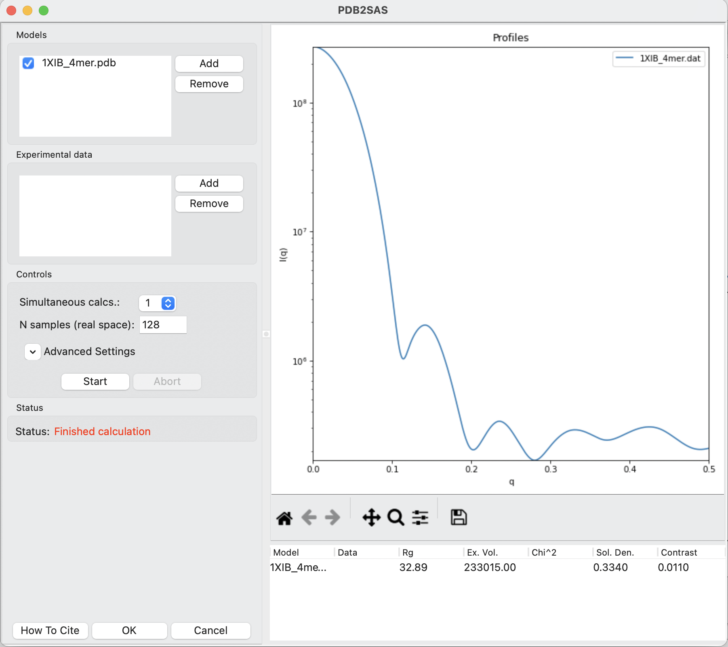
Task: Click the Finished calculation status text
Action: coord(102,431)
